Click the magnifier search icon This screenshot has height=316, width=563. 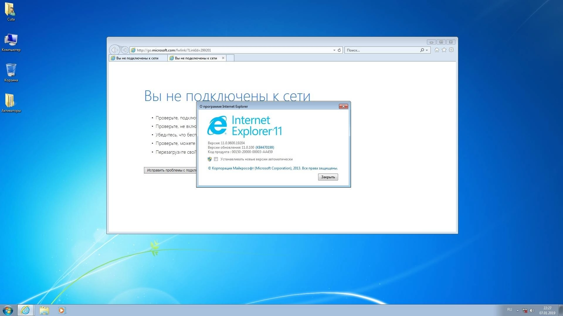click(422, 50)
